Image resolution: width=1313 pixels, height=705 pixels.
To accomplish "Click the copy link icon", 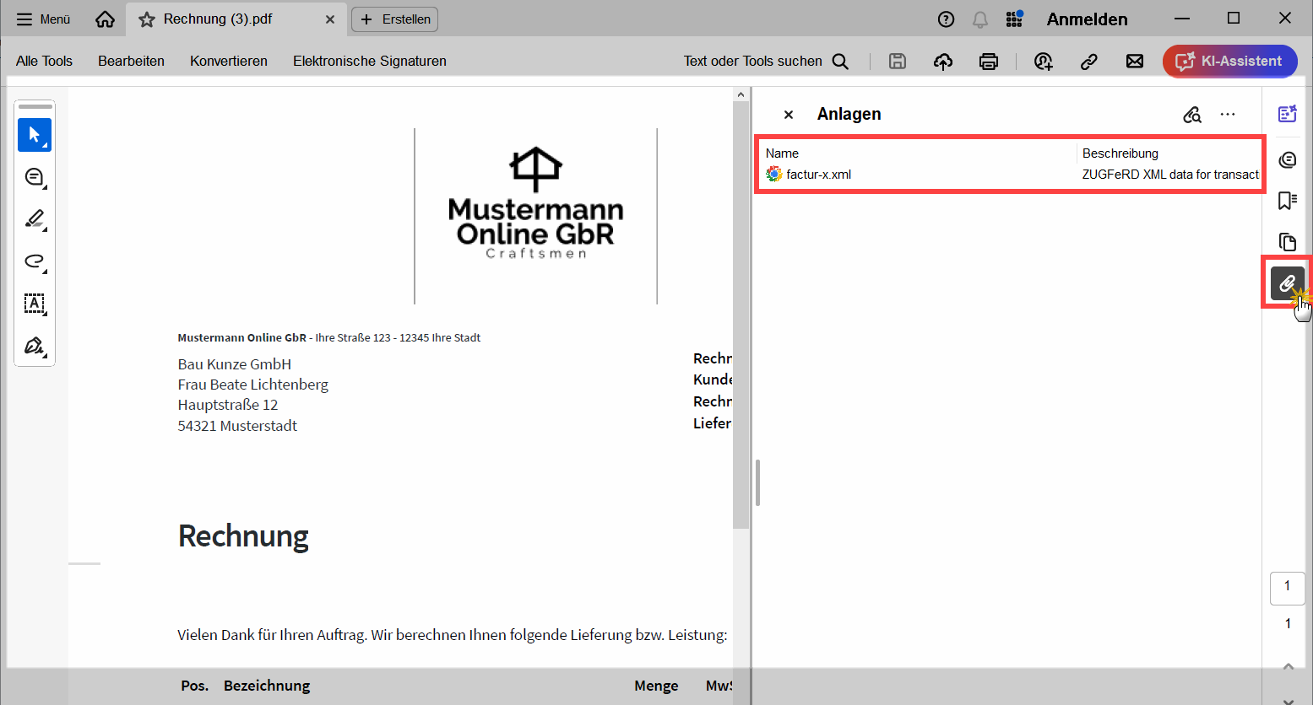I will point(1089,61).
